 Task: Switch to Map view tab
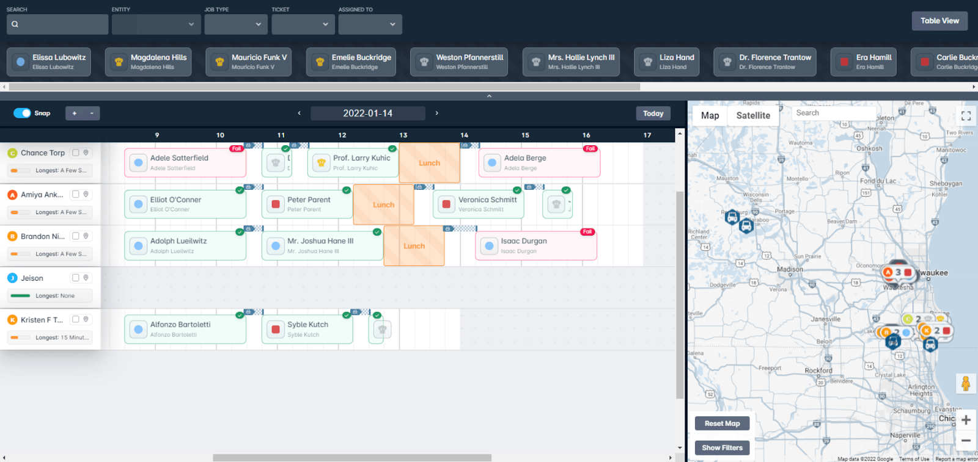(x=710, y=115)
